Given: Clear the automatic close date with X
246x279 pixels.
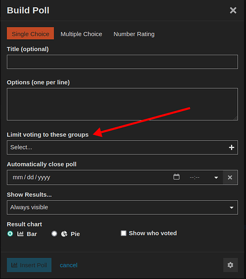Looking at the screenshot, I should pos(230,177).
